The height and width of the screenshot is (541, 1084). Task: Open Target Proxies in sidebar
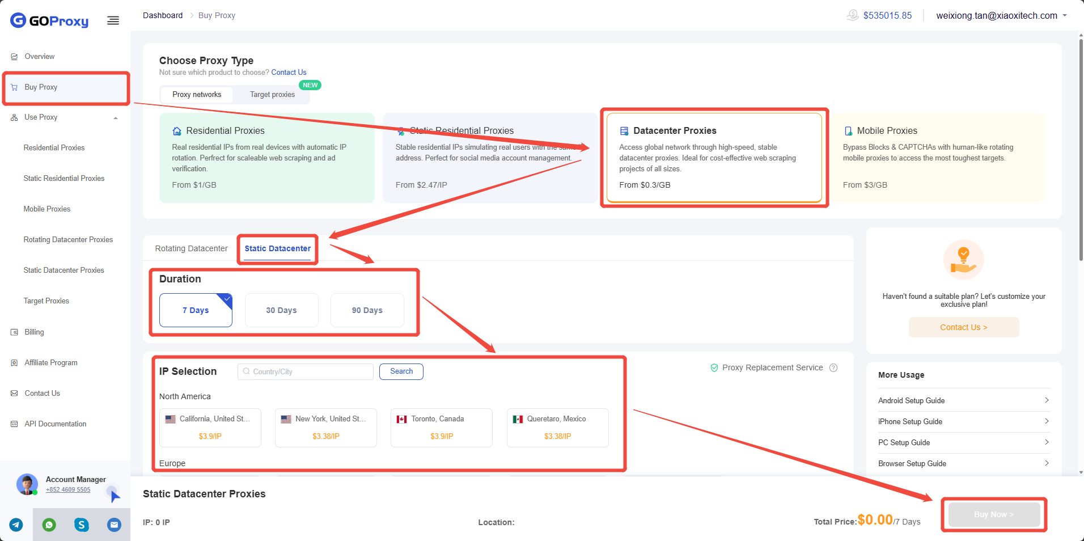pyautogui.click(x=46, y=301)
